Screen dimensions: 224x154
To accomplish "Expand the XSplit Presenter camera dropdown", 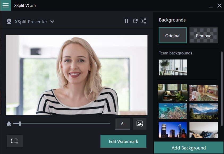I will click(x=52, y=22).
